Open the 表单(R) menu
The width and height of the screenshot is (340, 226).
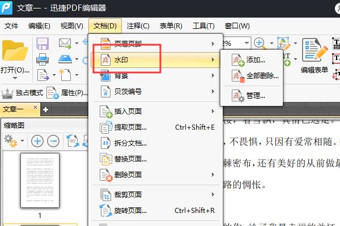pyautogui.click(x=171, y=26)
